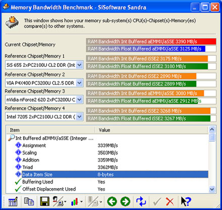Click the Options table icon in bottom toolbar
This screenshot has height=210, width=222.
[x=13, y=201]
